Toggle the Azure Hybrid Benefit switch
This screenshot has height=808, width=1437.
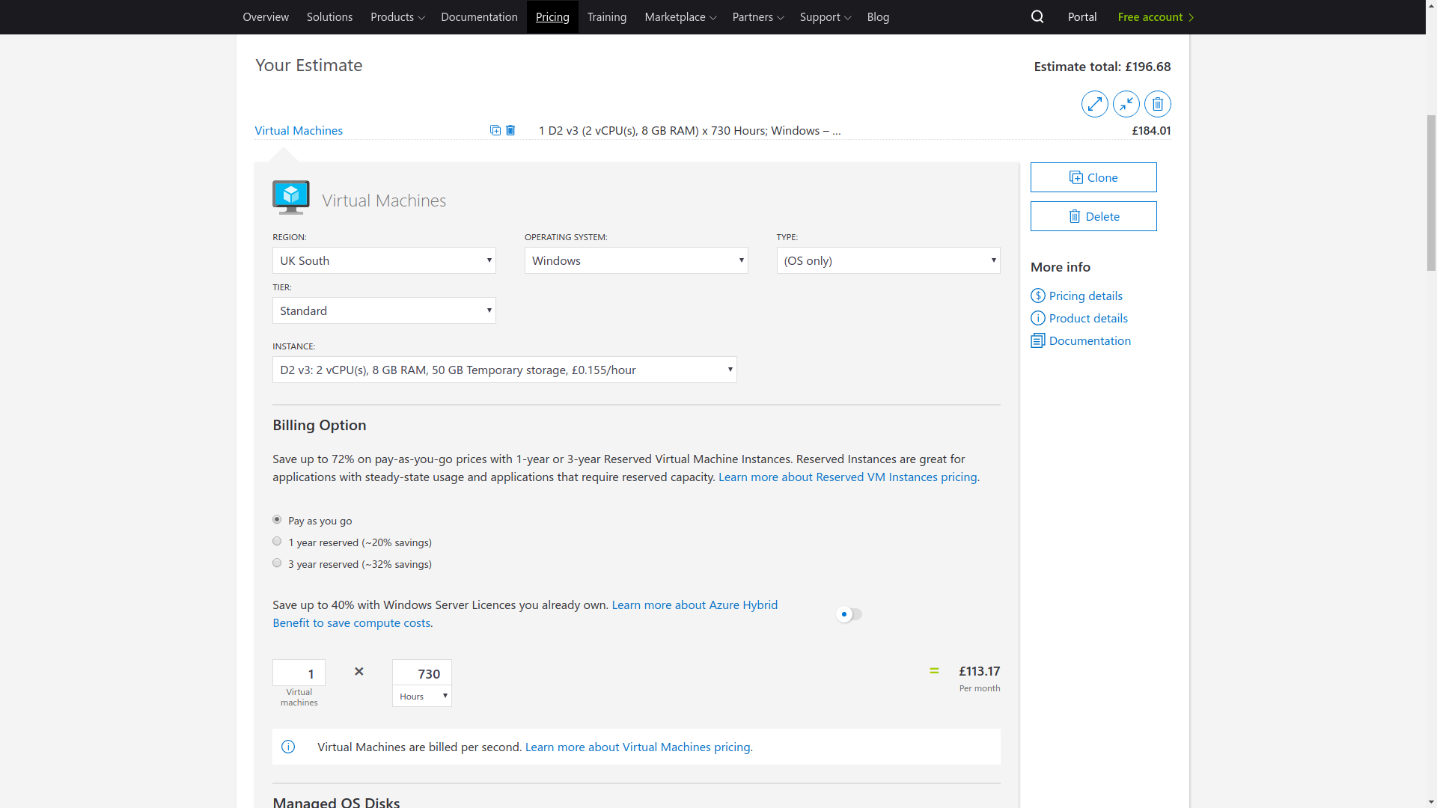point(849,614)
